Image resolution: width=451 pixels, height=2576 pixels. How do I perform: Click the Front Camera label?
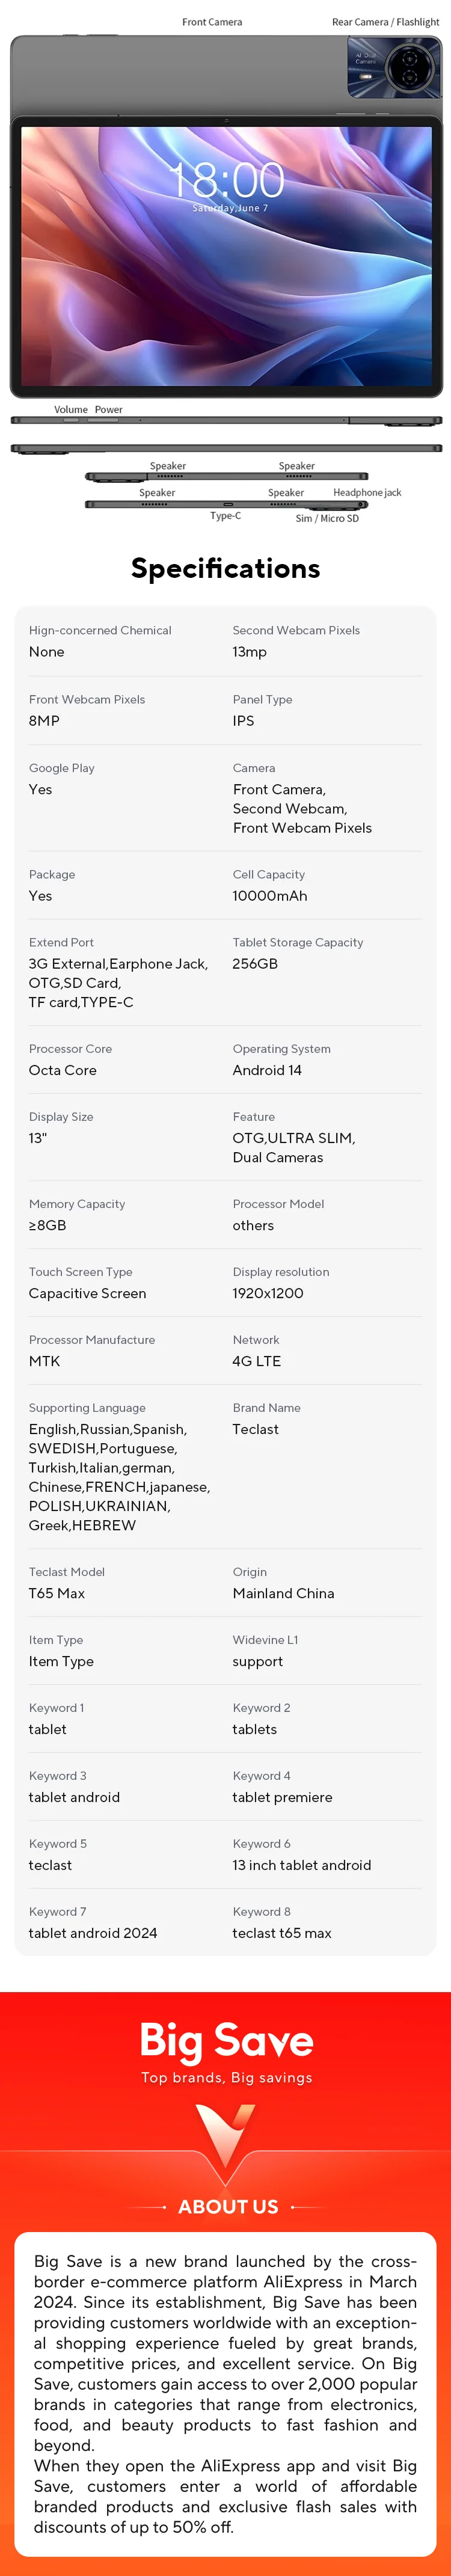pos(212,22)
